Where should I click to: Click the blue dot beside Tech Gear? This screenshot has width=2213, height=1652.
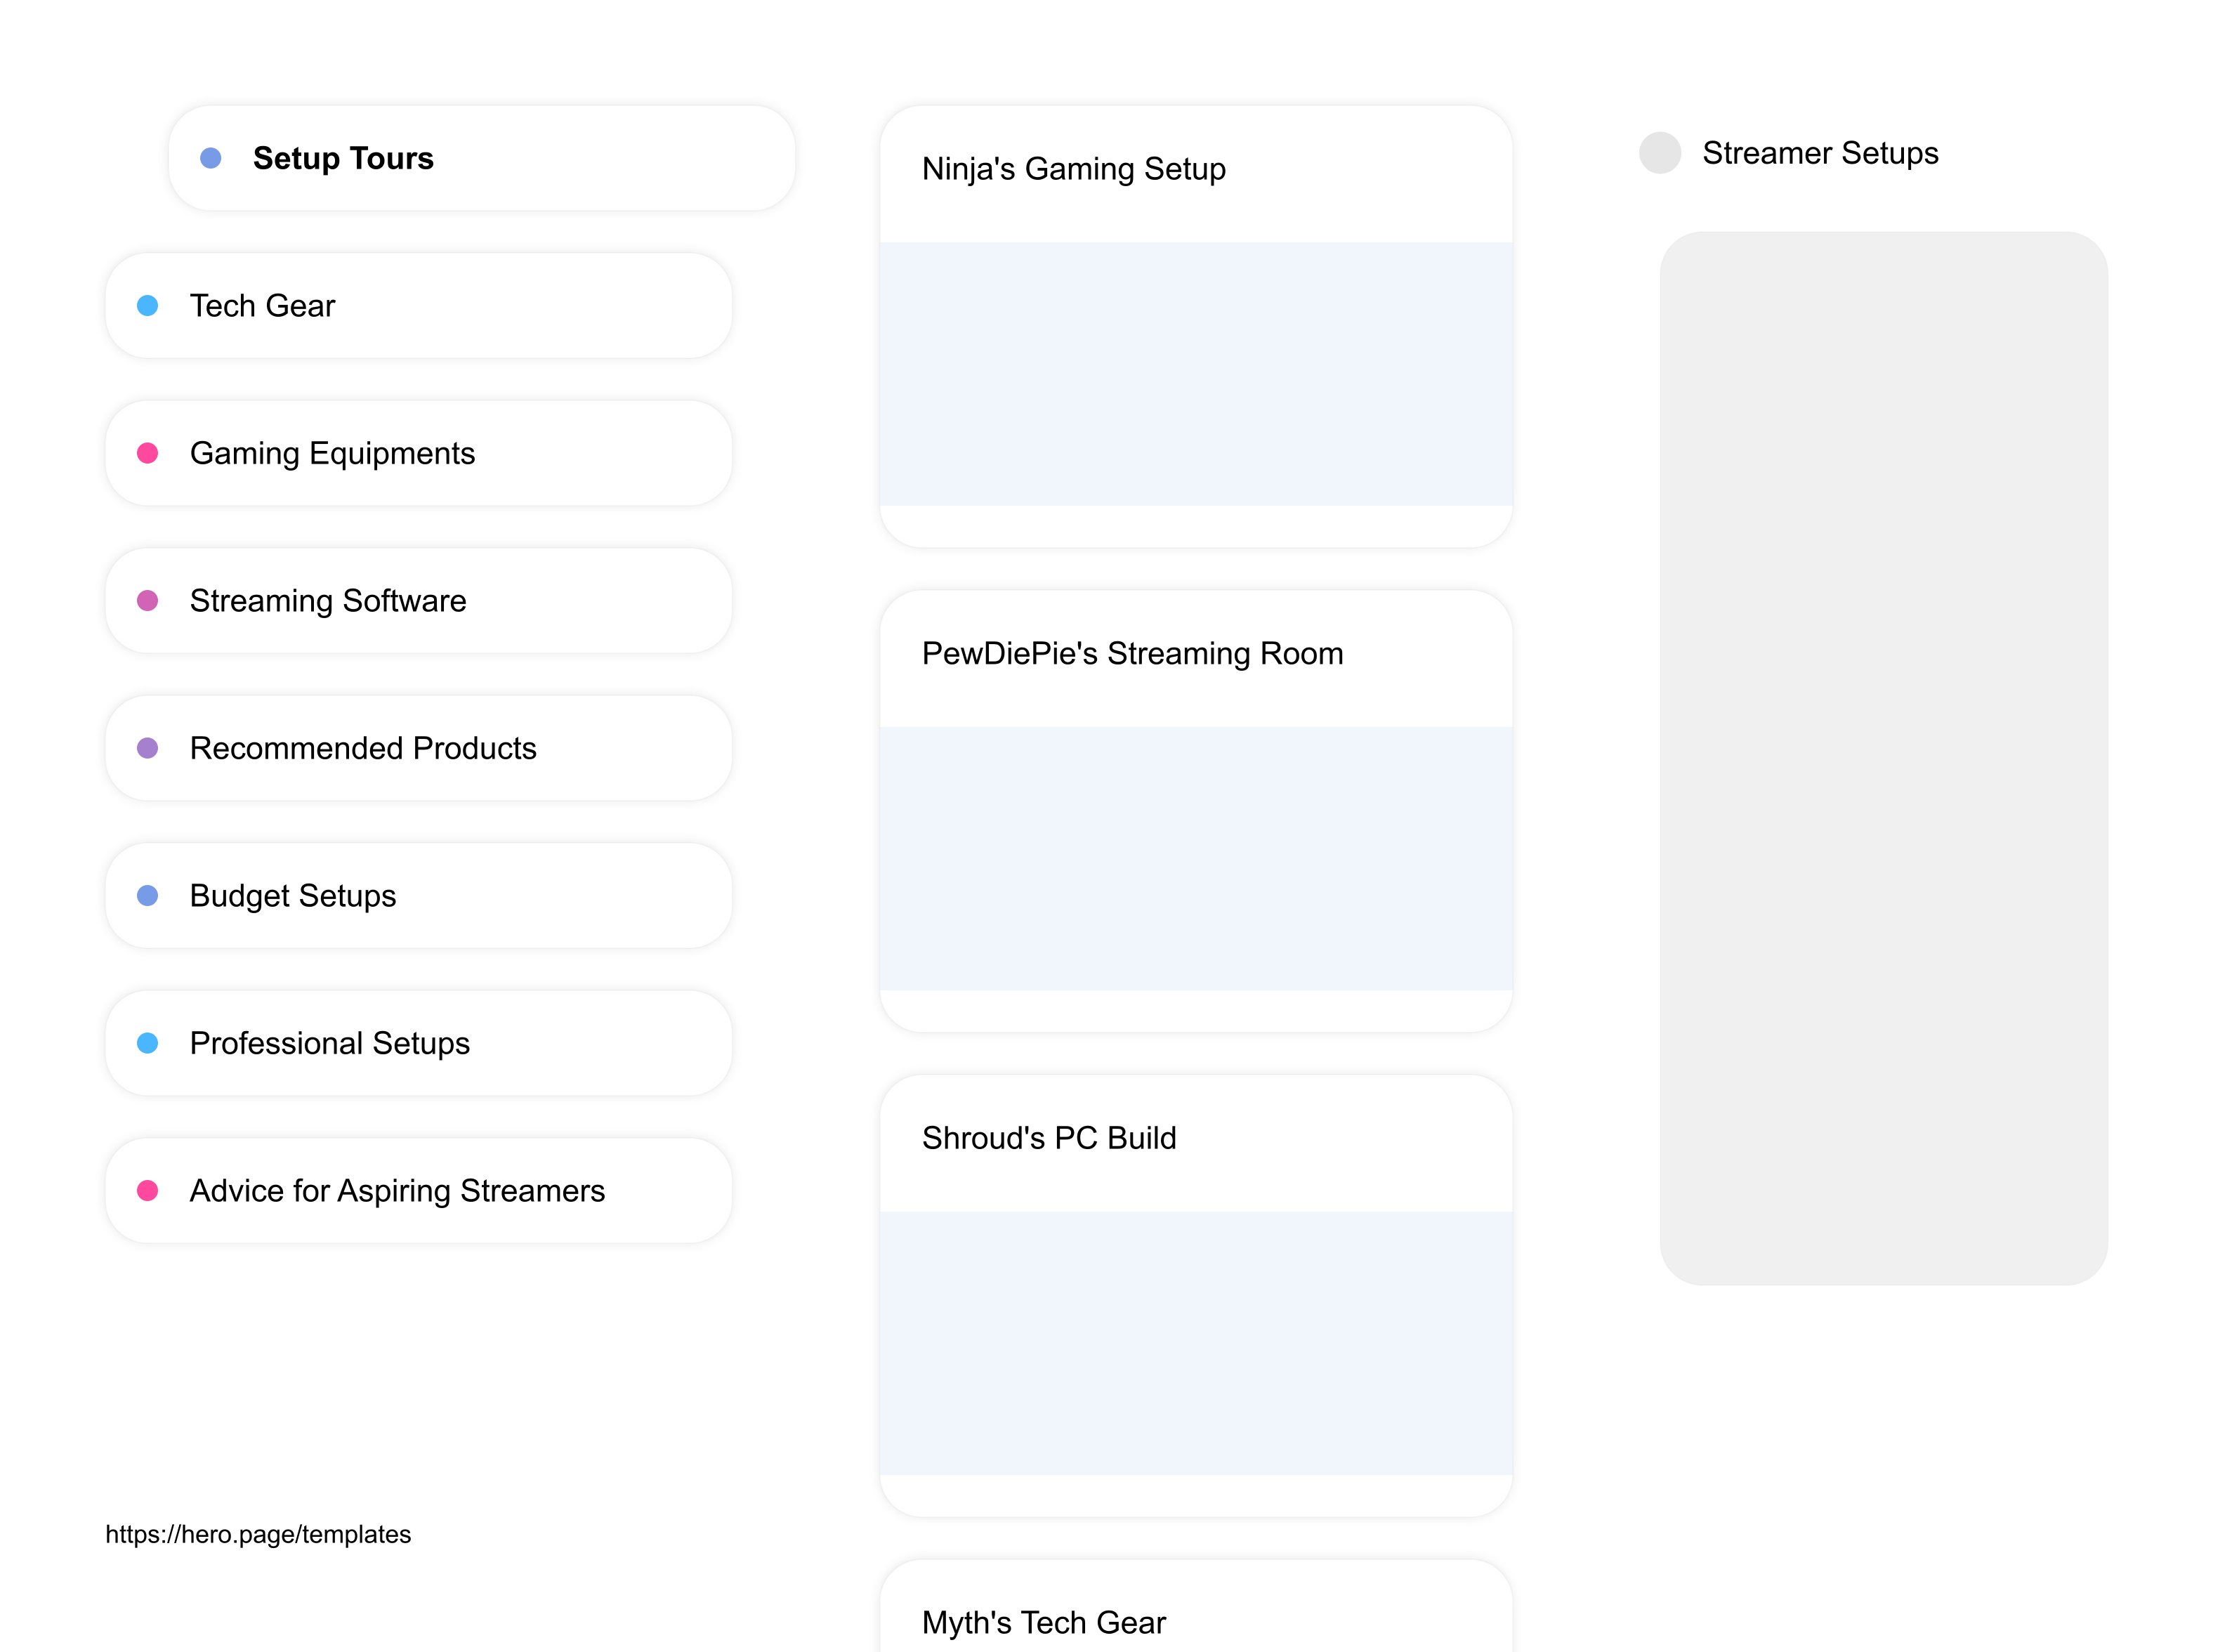[147, 305]
